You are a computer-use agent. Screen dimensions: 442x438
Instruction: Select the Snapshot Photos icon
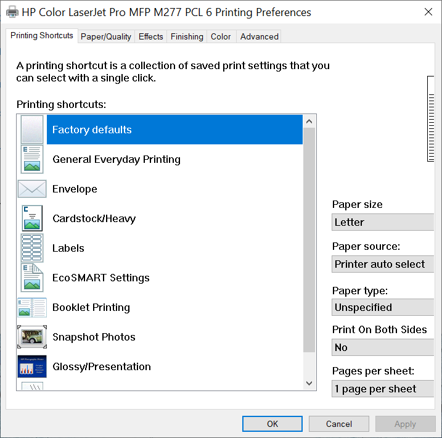(32, 337)
